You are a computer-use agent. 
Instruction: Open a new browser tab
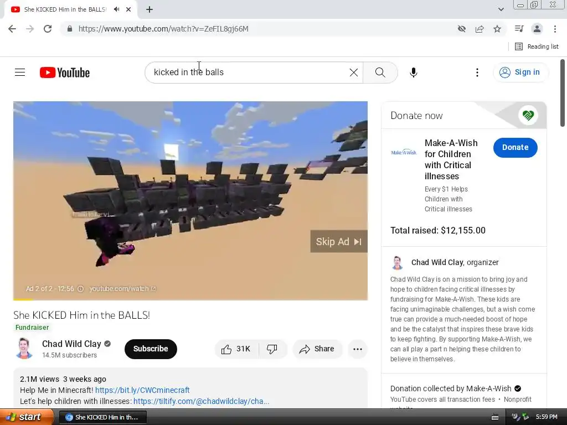pyautogui.click(x=150, y=9)
